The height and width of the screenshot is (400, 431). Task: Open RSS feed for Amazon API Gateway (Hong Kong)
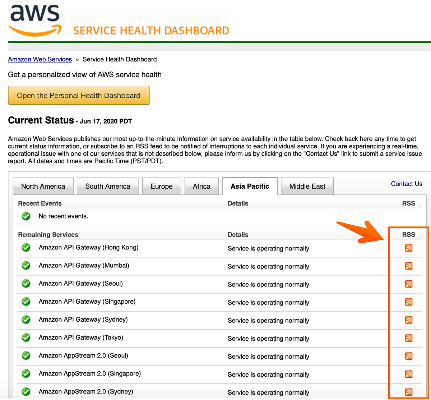point(409,248)
